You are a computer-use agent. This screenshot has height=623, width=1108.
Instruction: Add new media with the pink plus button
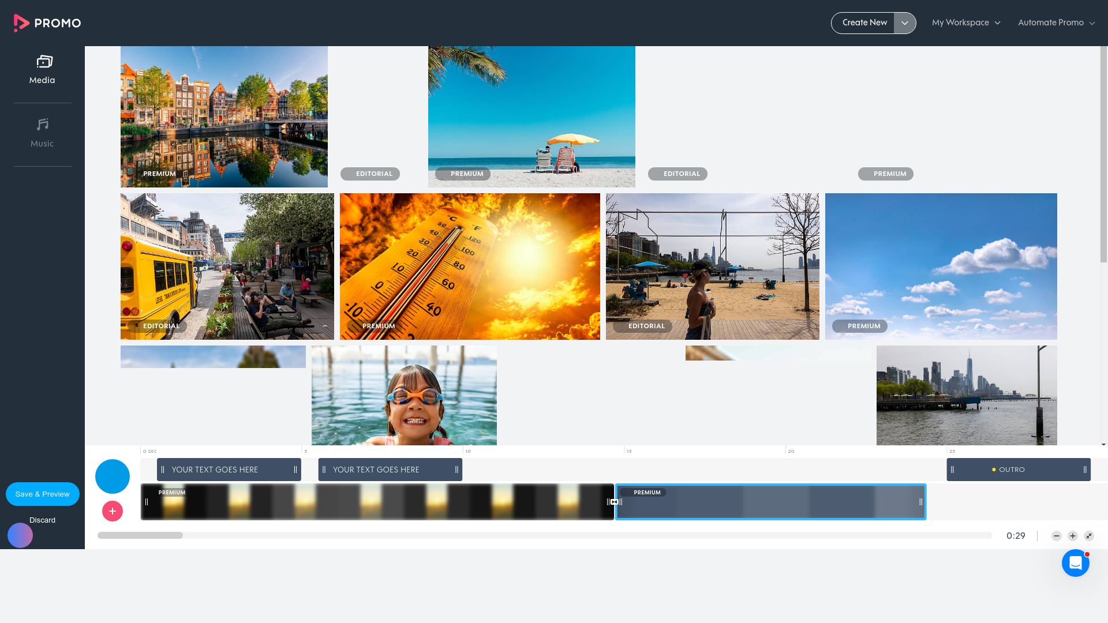click(112, 511)
